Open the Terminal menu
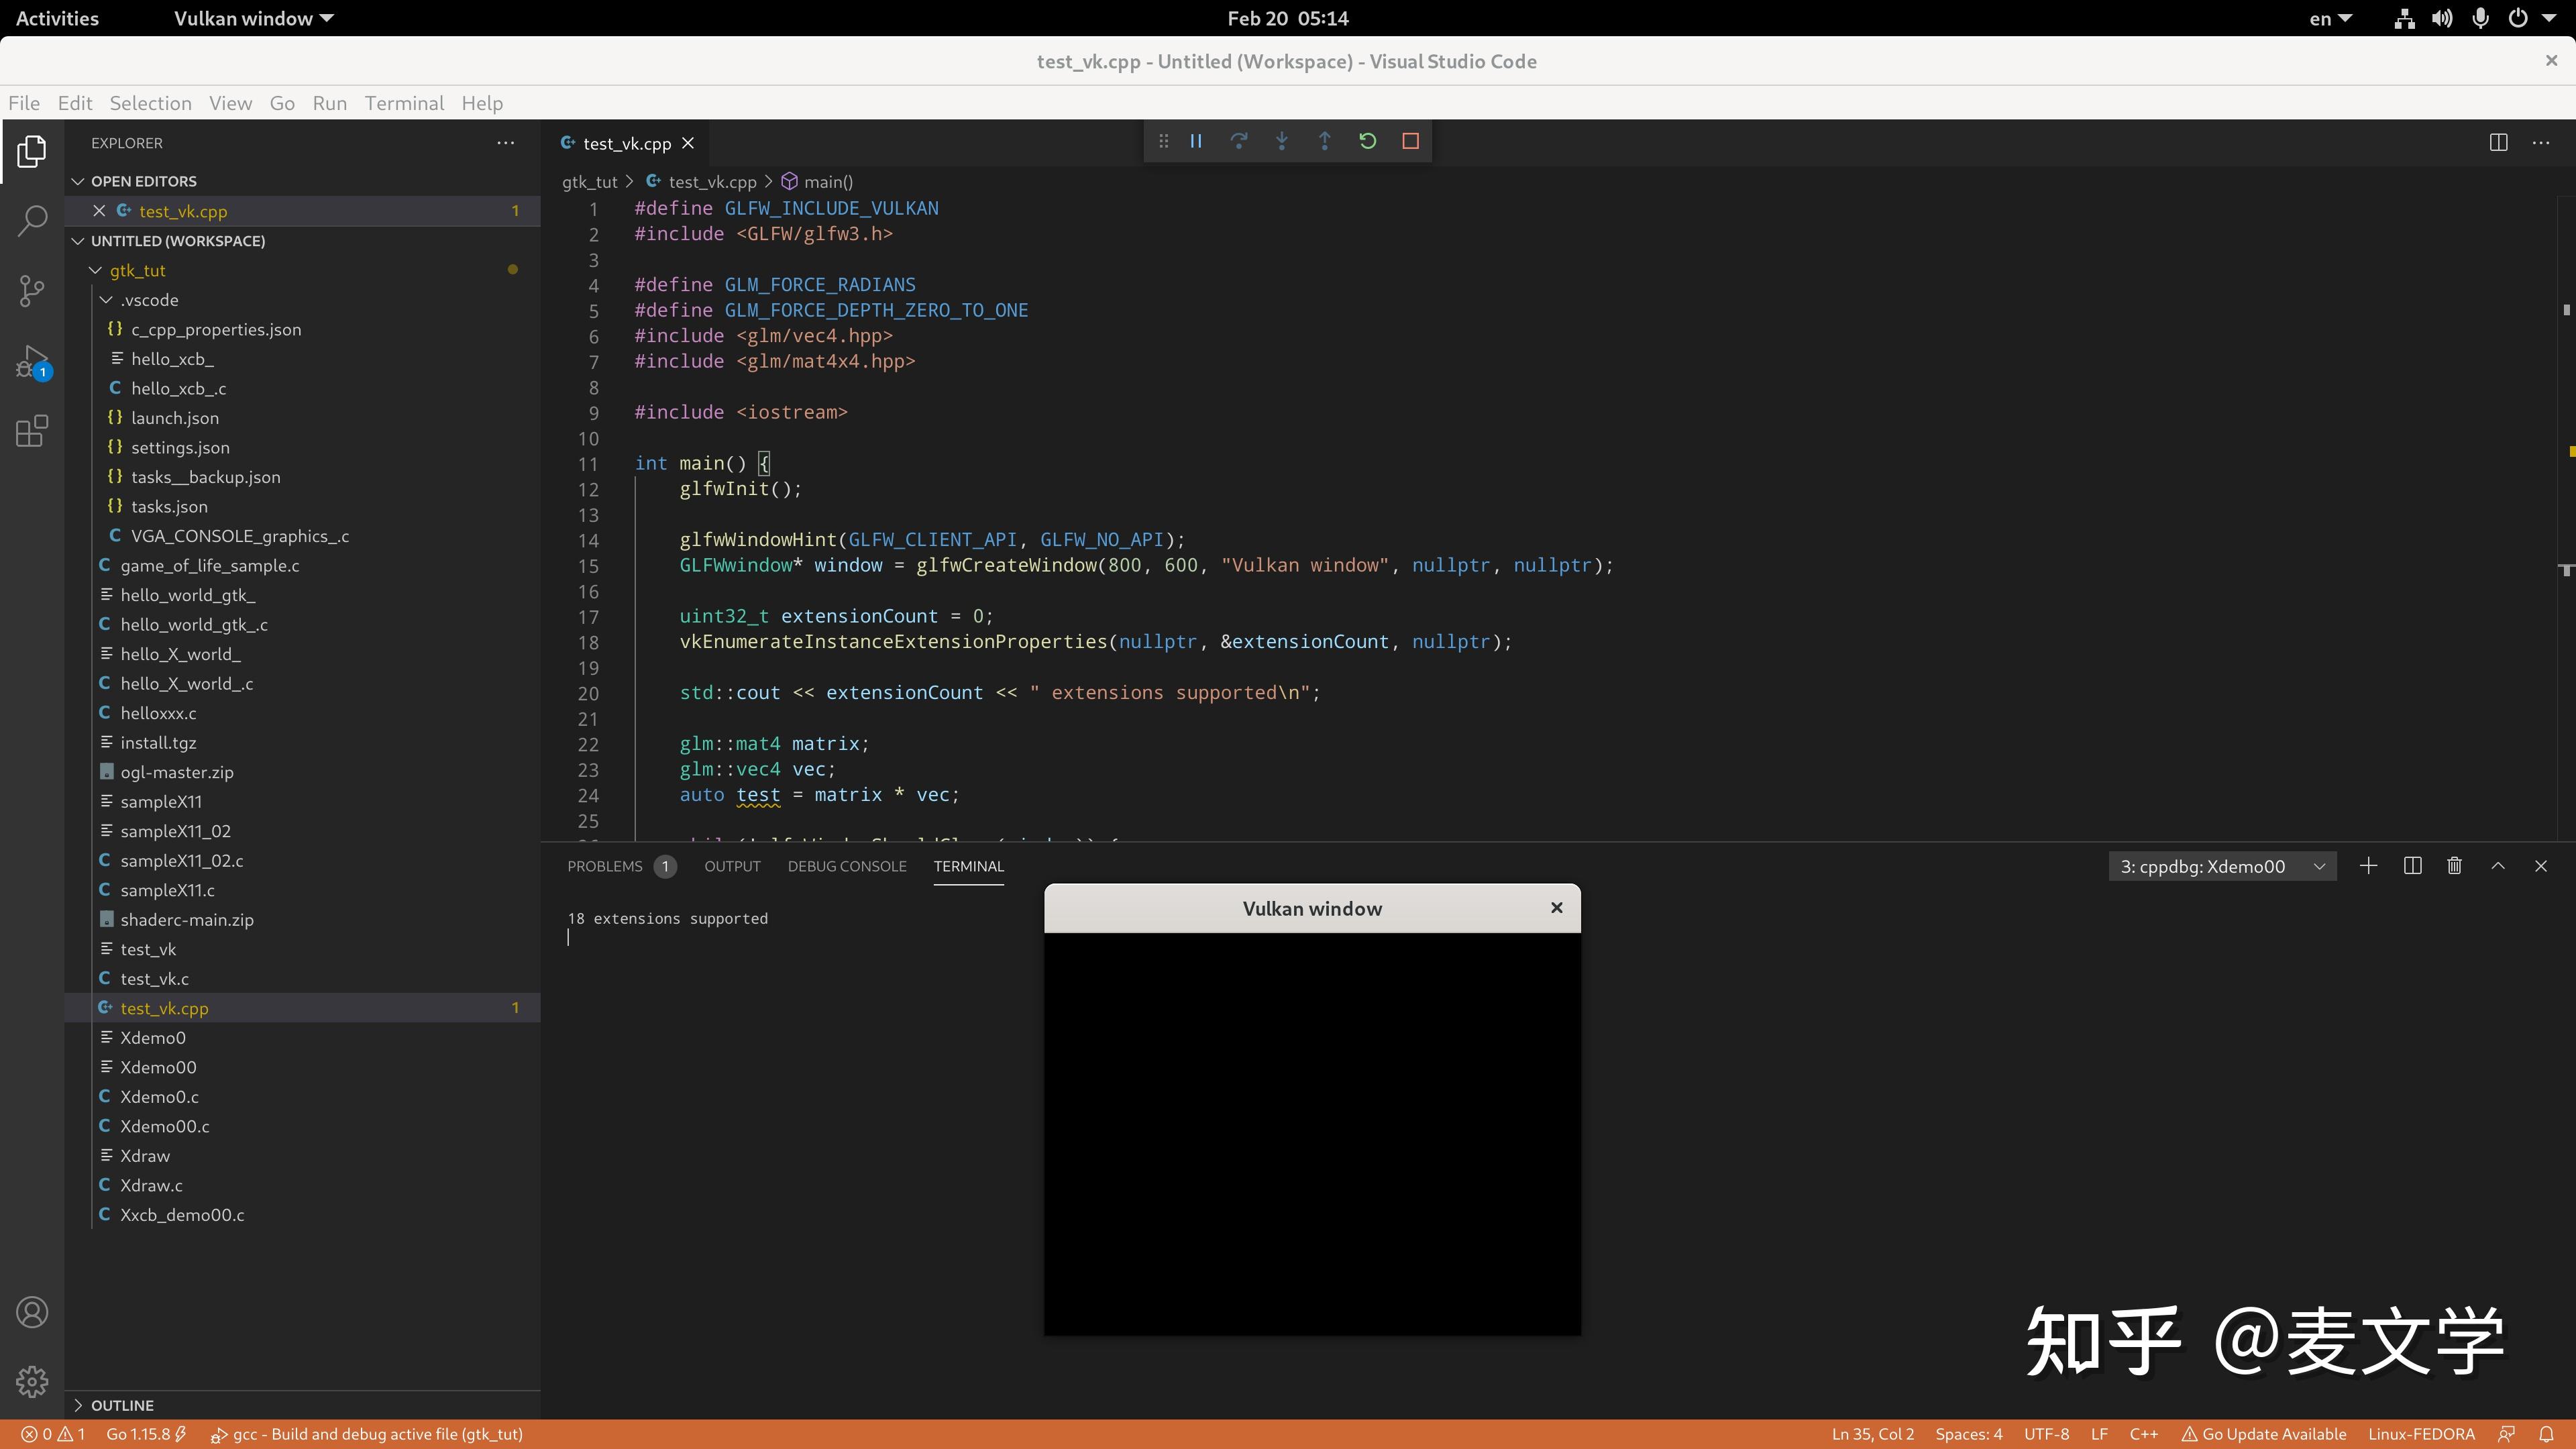The image size is (2576, 1449). click(404, 103)
